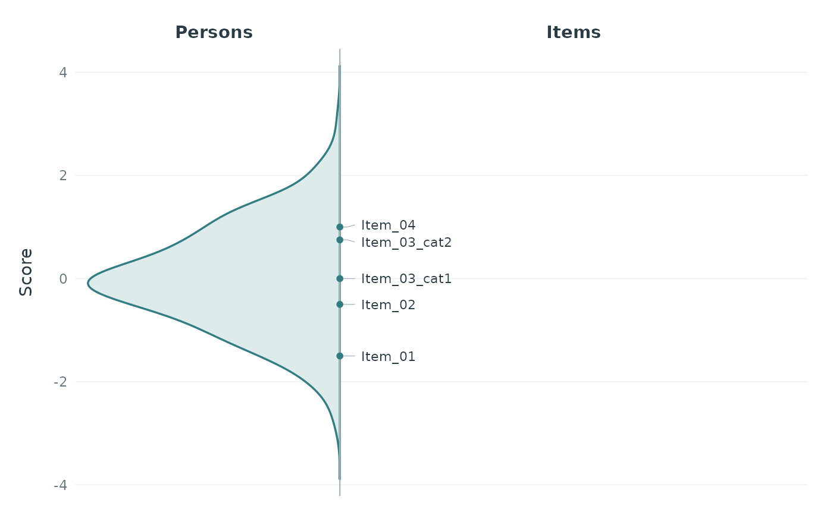Click the peak of the density curve

(89, 284)
